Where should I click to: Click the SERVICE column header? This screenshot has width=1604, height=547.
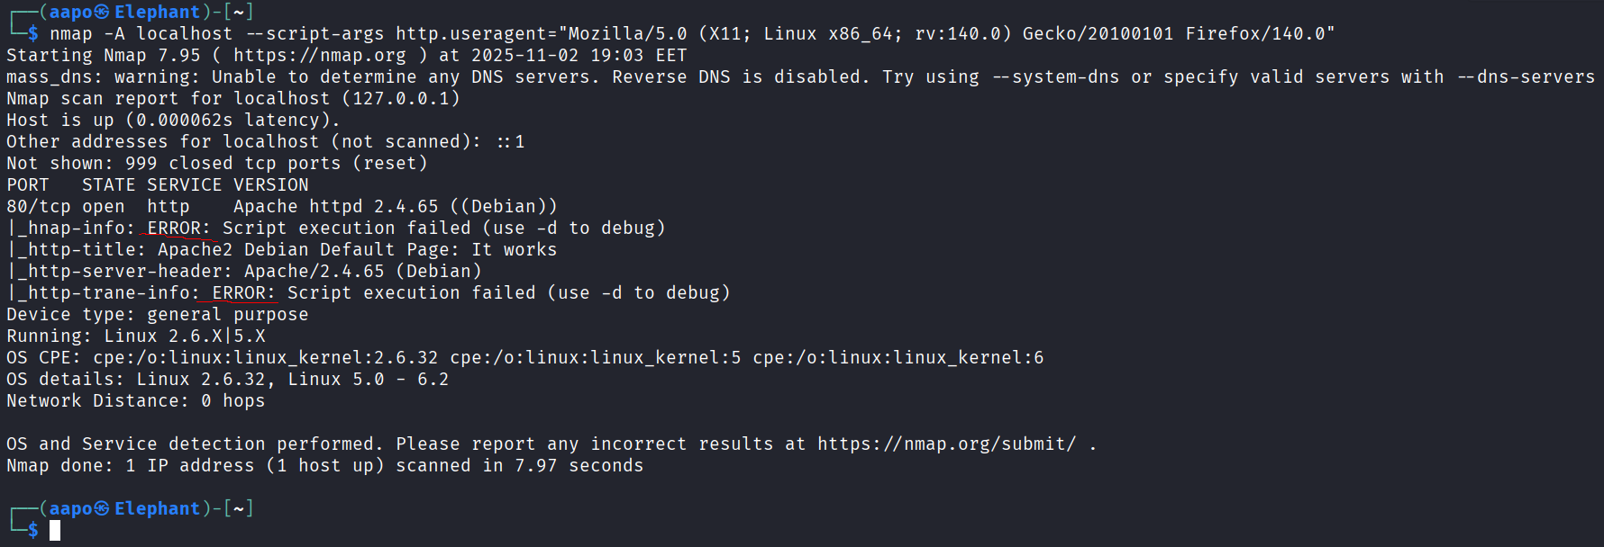click(x=184, y=185)
